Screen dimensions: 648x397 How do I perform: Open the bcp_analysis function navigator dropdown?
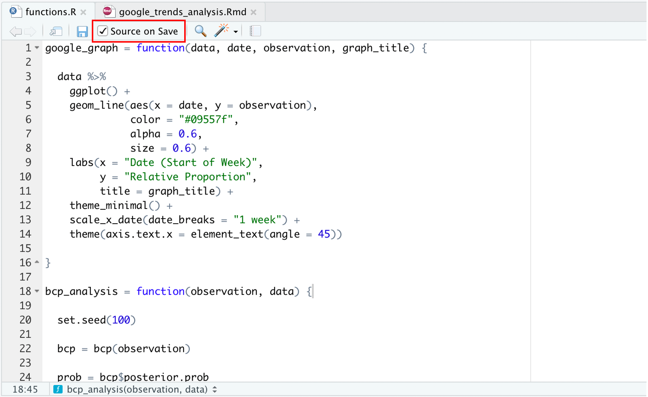(x=215, y=390)
